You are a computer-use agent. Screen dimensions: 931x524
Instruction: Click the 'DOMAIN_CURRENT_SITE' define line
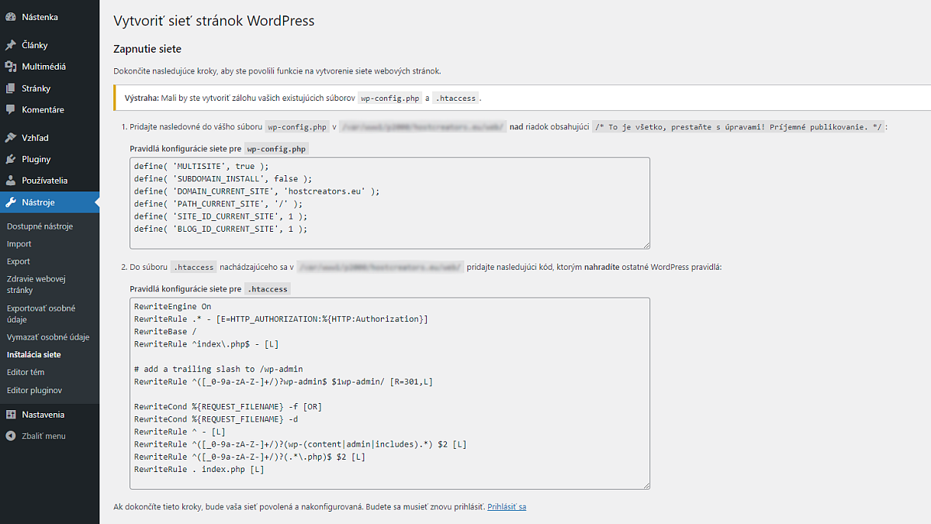256,191
